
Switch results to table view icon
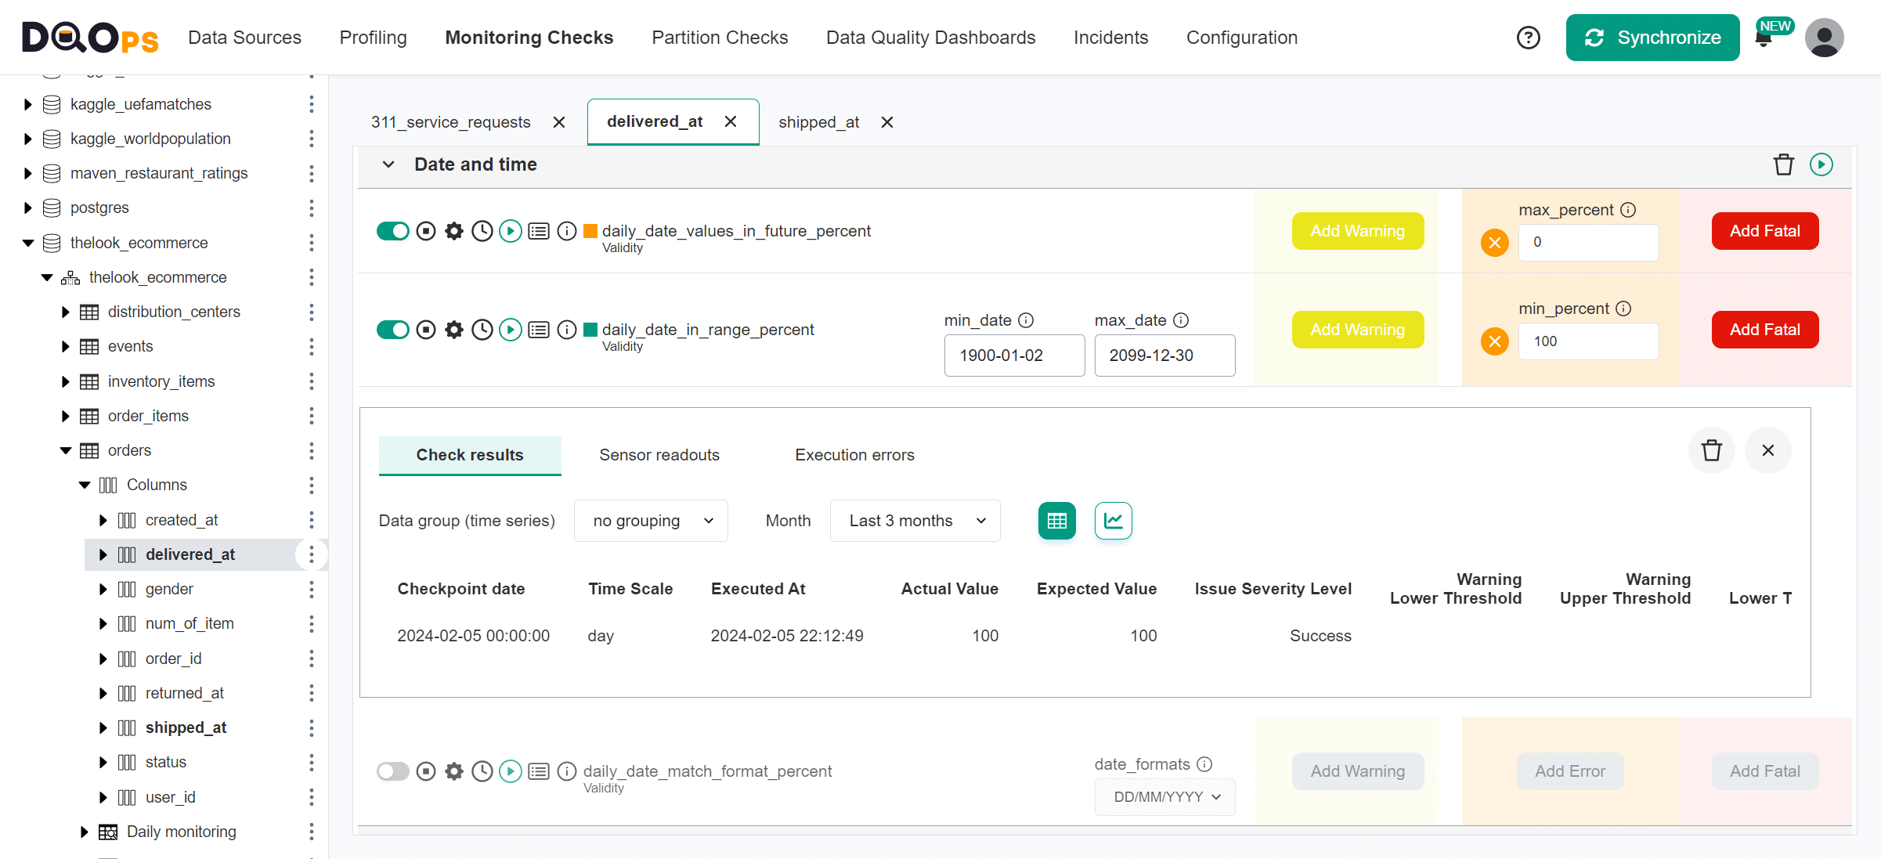pos(1056,521)
